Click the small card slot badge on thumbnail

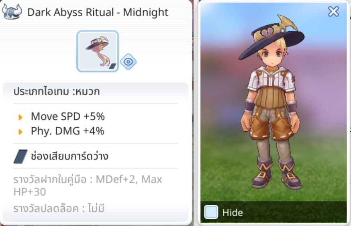112,66
